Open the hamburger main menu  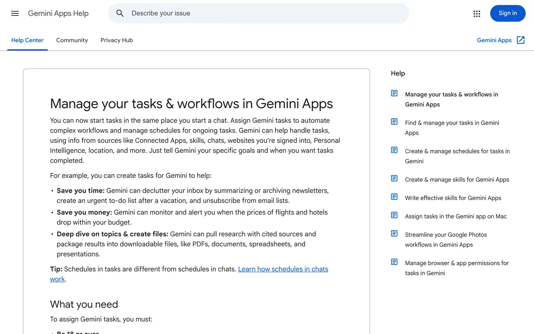15,13
